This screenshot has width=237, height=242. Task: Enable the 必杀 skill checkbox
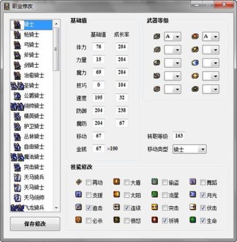(x=88, y=221)
